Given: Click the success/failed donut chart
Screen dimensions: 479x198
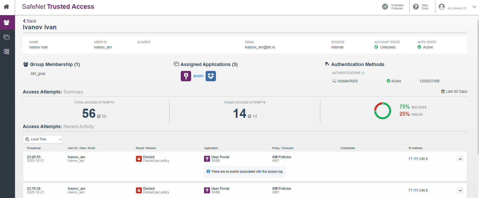Looking at the screenshot, I should pyautogui.click(x=382, y=111).
